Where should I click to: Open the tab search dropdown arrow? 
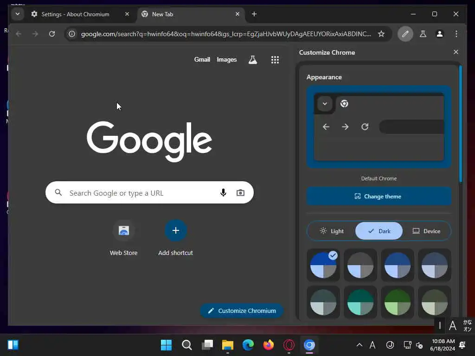click(18, 14)
